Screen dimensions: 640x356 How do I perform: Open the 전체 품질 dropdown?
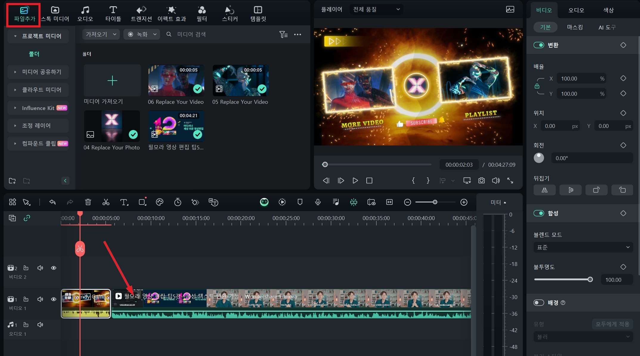click(376, 10)
